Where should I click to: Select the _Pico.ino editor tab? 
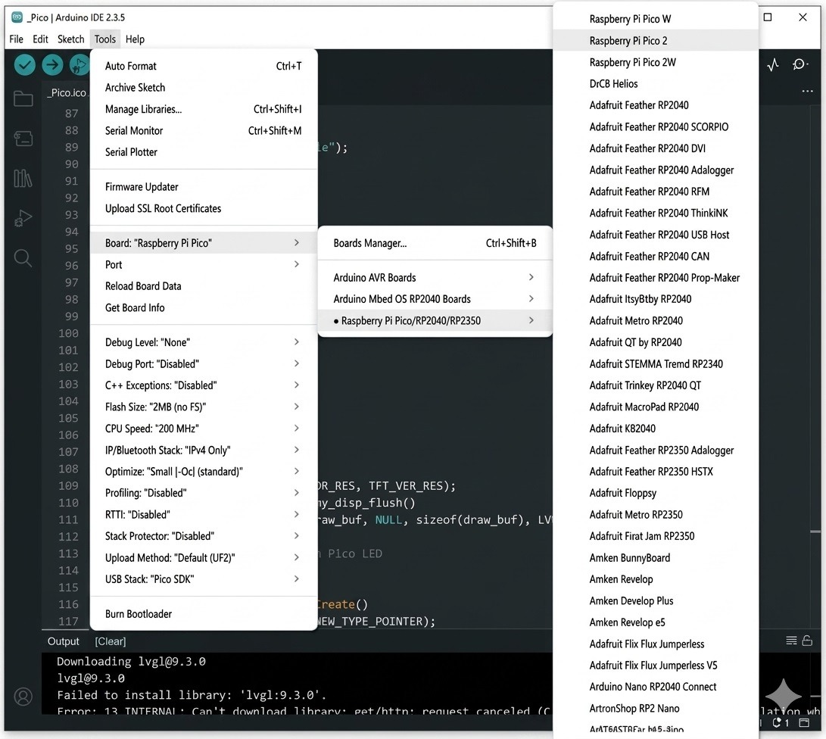(67, 92)
